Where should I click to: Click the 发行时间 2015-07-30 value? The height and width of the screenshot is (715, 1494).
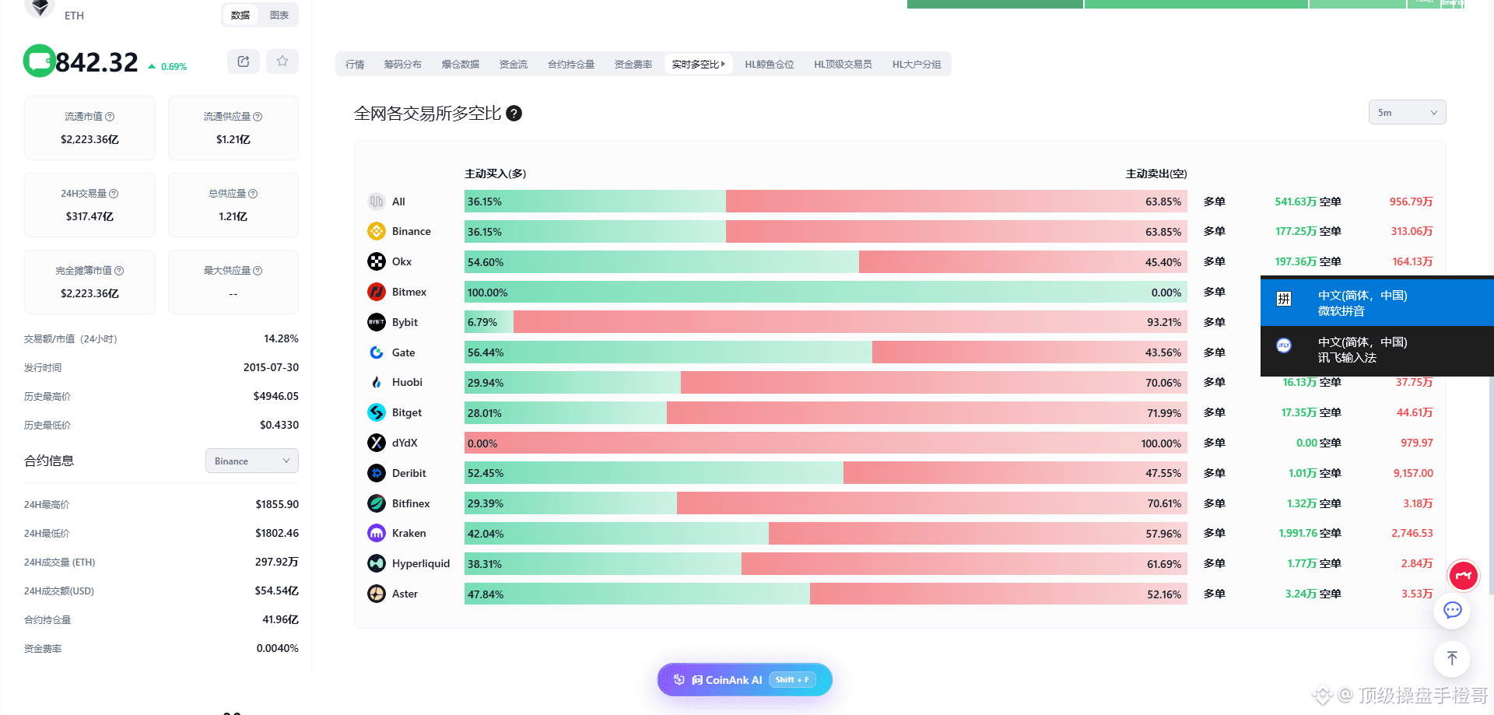[271, 367]
